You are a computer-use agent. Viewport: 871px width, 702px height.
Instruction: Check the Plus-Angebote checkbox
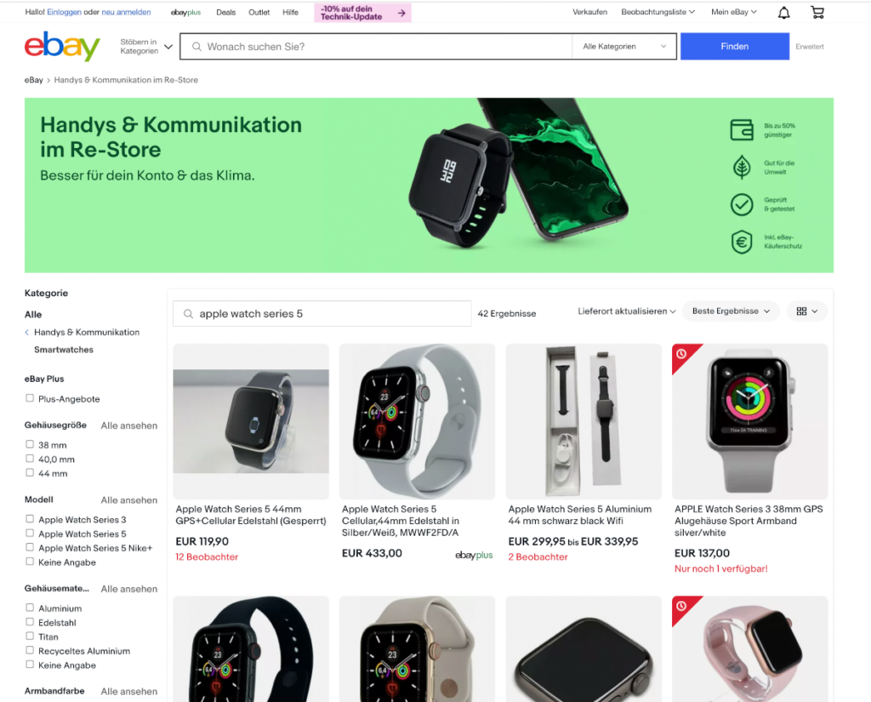(30, 398)
